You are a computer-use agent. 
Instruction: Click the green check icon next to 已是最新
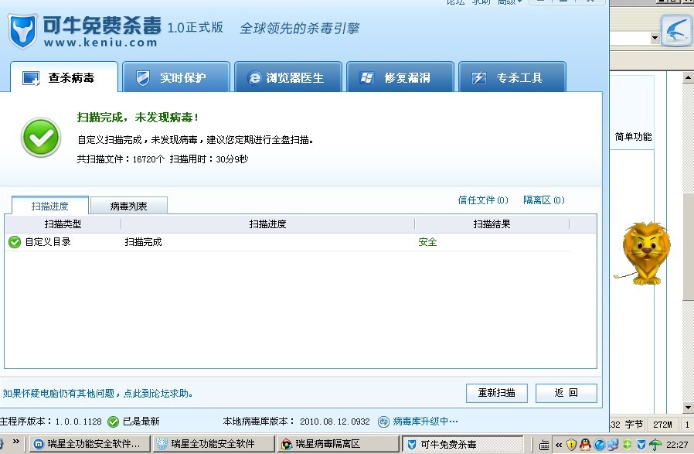pos(114,422)
